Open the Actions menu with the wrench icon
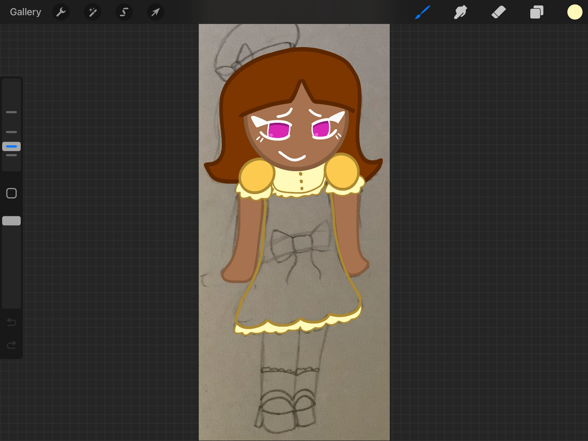The width and height of the screenshot is (588, 441). coord(61,12)
